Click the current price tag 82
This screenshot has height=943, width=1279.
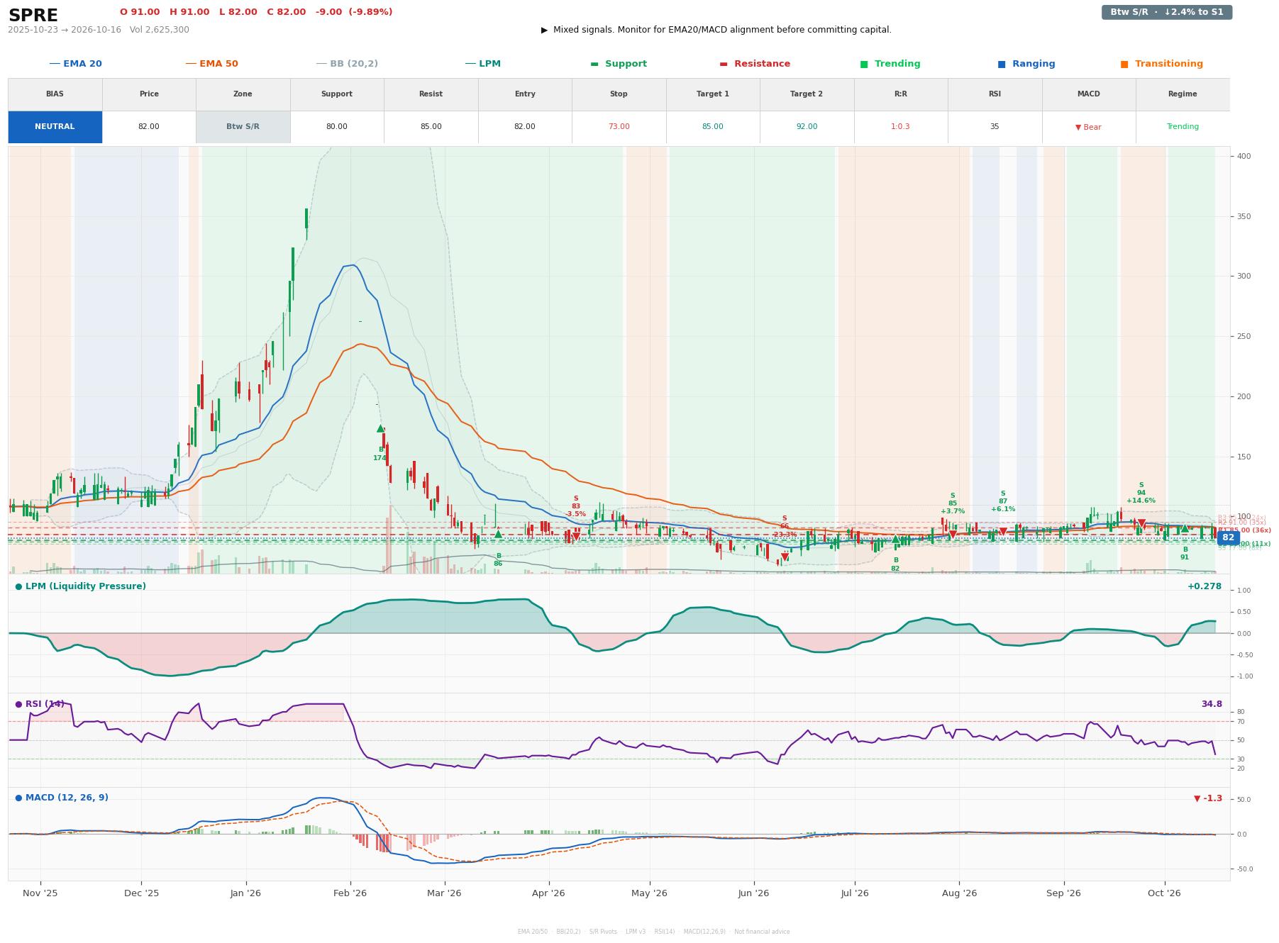coord(1228,538)
